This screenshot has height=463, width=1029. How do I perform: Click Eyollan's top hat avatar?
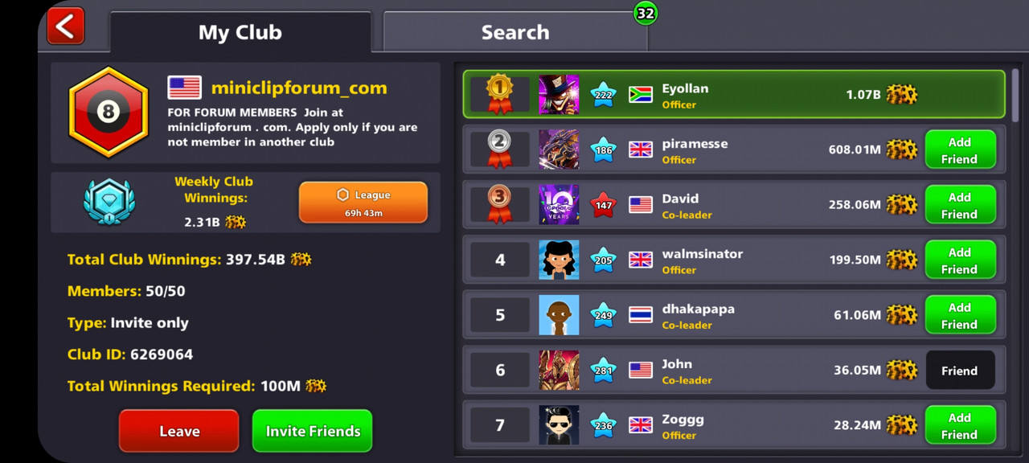coord(559,94)
